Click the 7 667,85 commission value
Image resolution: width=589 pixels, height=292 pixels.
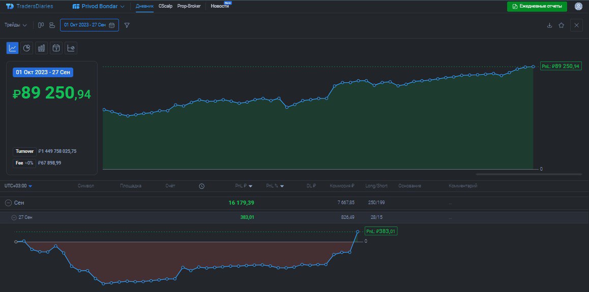tap(346, 203)
